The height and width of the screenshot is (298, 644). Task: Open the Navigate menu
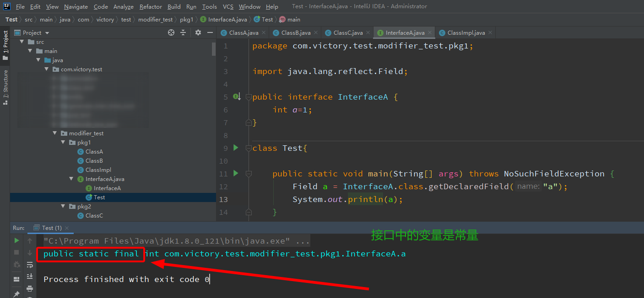tap(76, 6)
